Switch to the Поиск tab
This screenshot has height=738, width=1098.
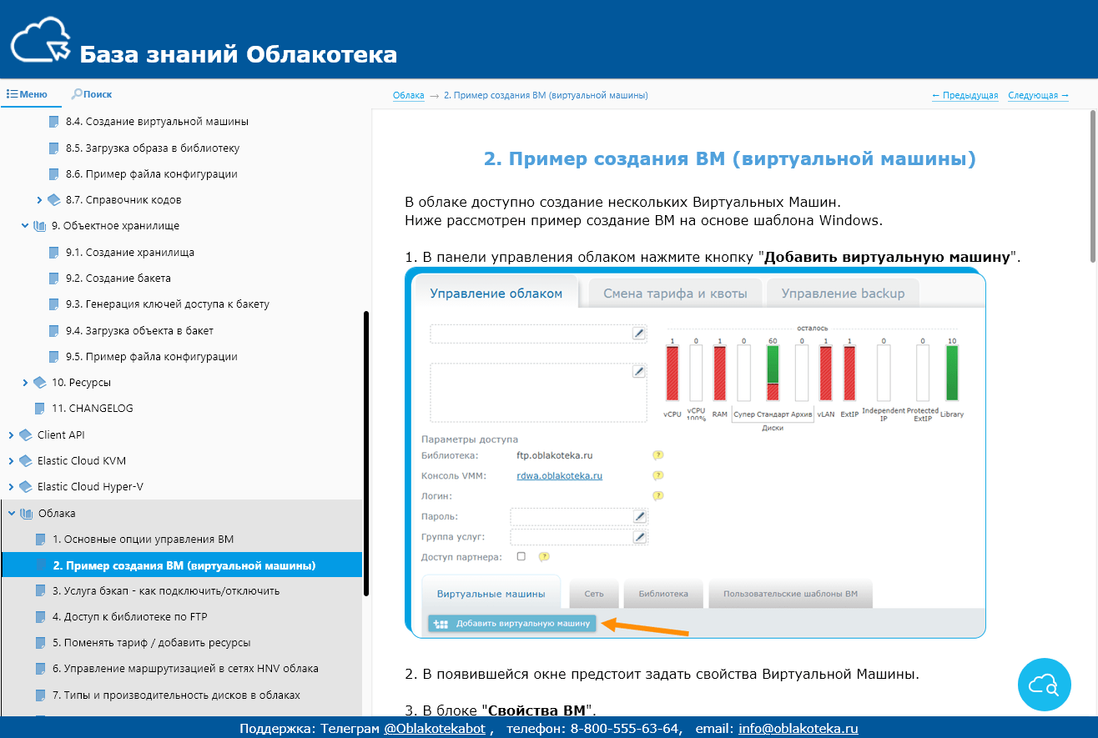[92, 94]
